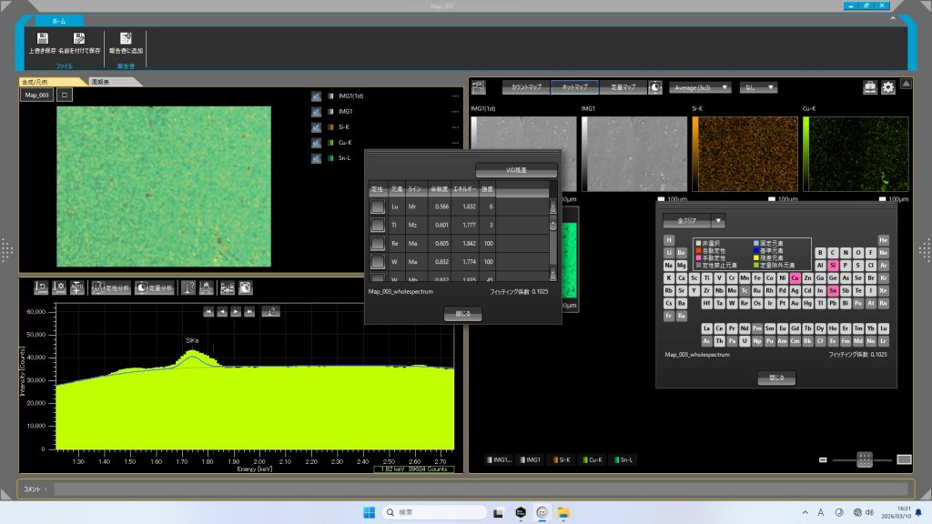Start 定性分析 from spectrum toolbar
This screenshot has width=932, height=524.
tap(110, 287)
